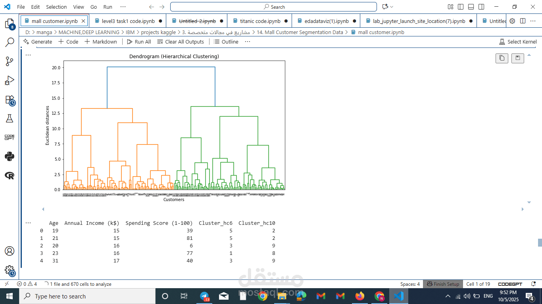Click Clear All Outputs
The width and height of the screenshot is (542, 304).
[181, 42]
